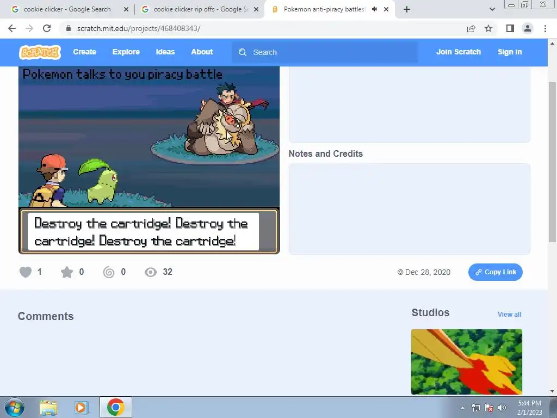Open the tab search dropdown arrow

click(x=492, y=10)
